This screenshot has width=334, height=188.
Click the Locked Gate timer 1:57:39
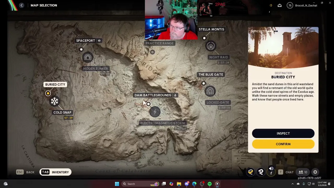(225, 108)
